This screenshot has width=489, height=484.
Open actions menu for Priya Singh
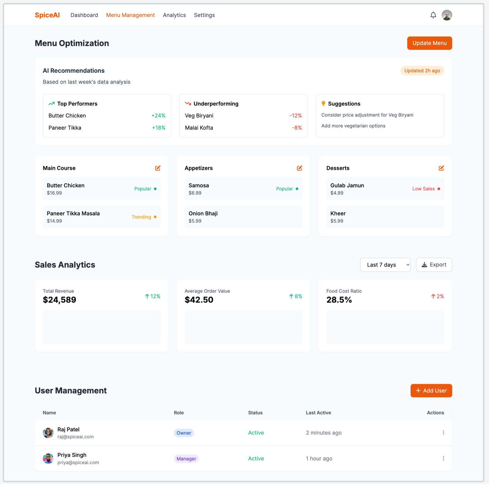443,458
